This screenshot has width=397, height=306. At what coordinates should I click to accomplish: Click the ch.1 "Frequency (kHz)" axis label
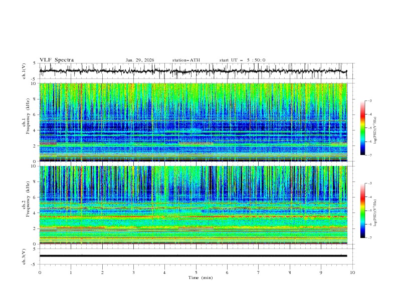coord(28,116)
